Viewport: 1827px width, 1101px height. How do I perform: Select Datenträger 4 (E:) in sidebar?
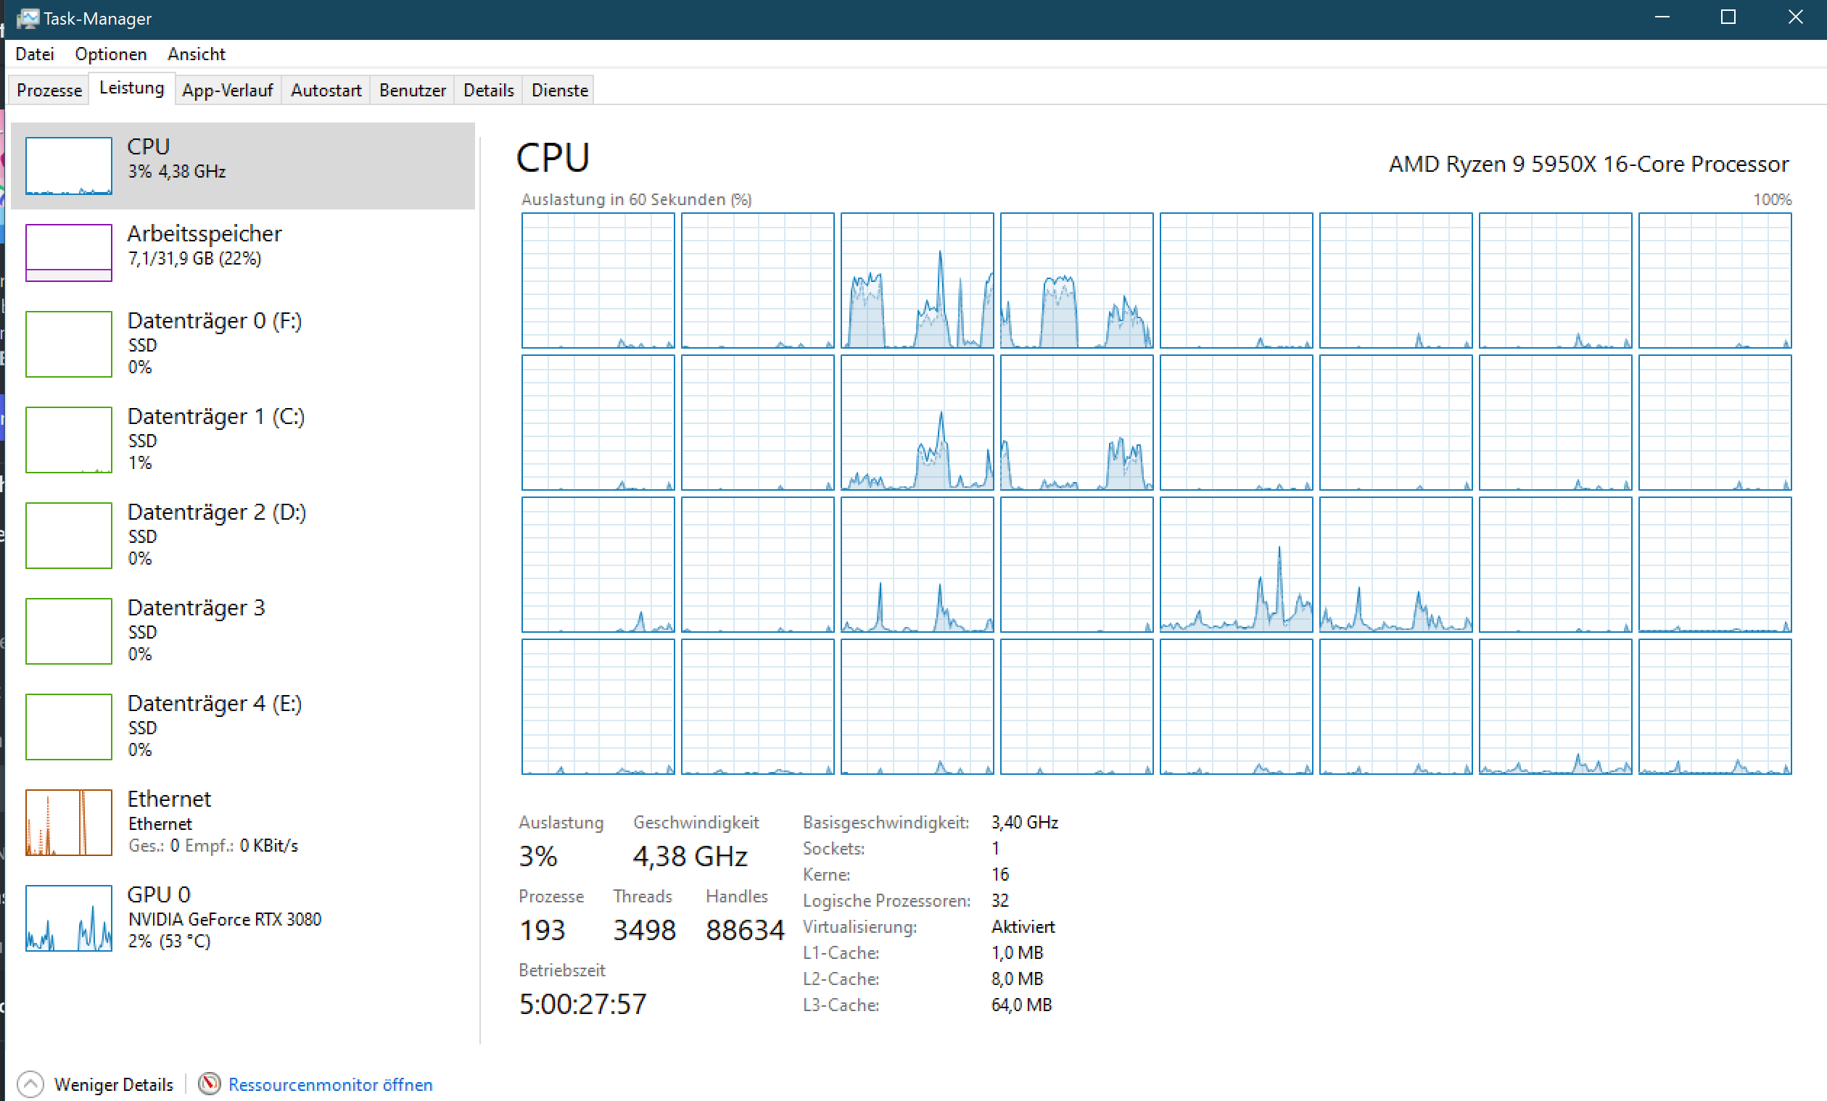(x=214, y=703)
